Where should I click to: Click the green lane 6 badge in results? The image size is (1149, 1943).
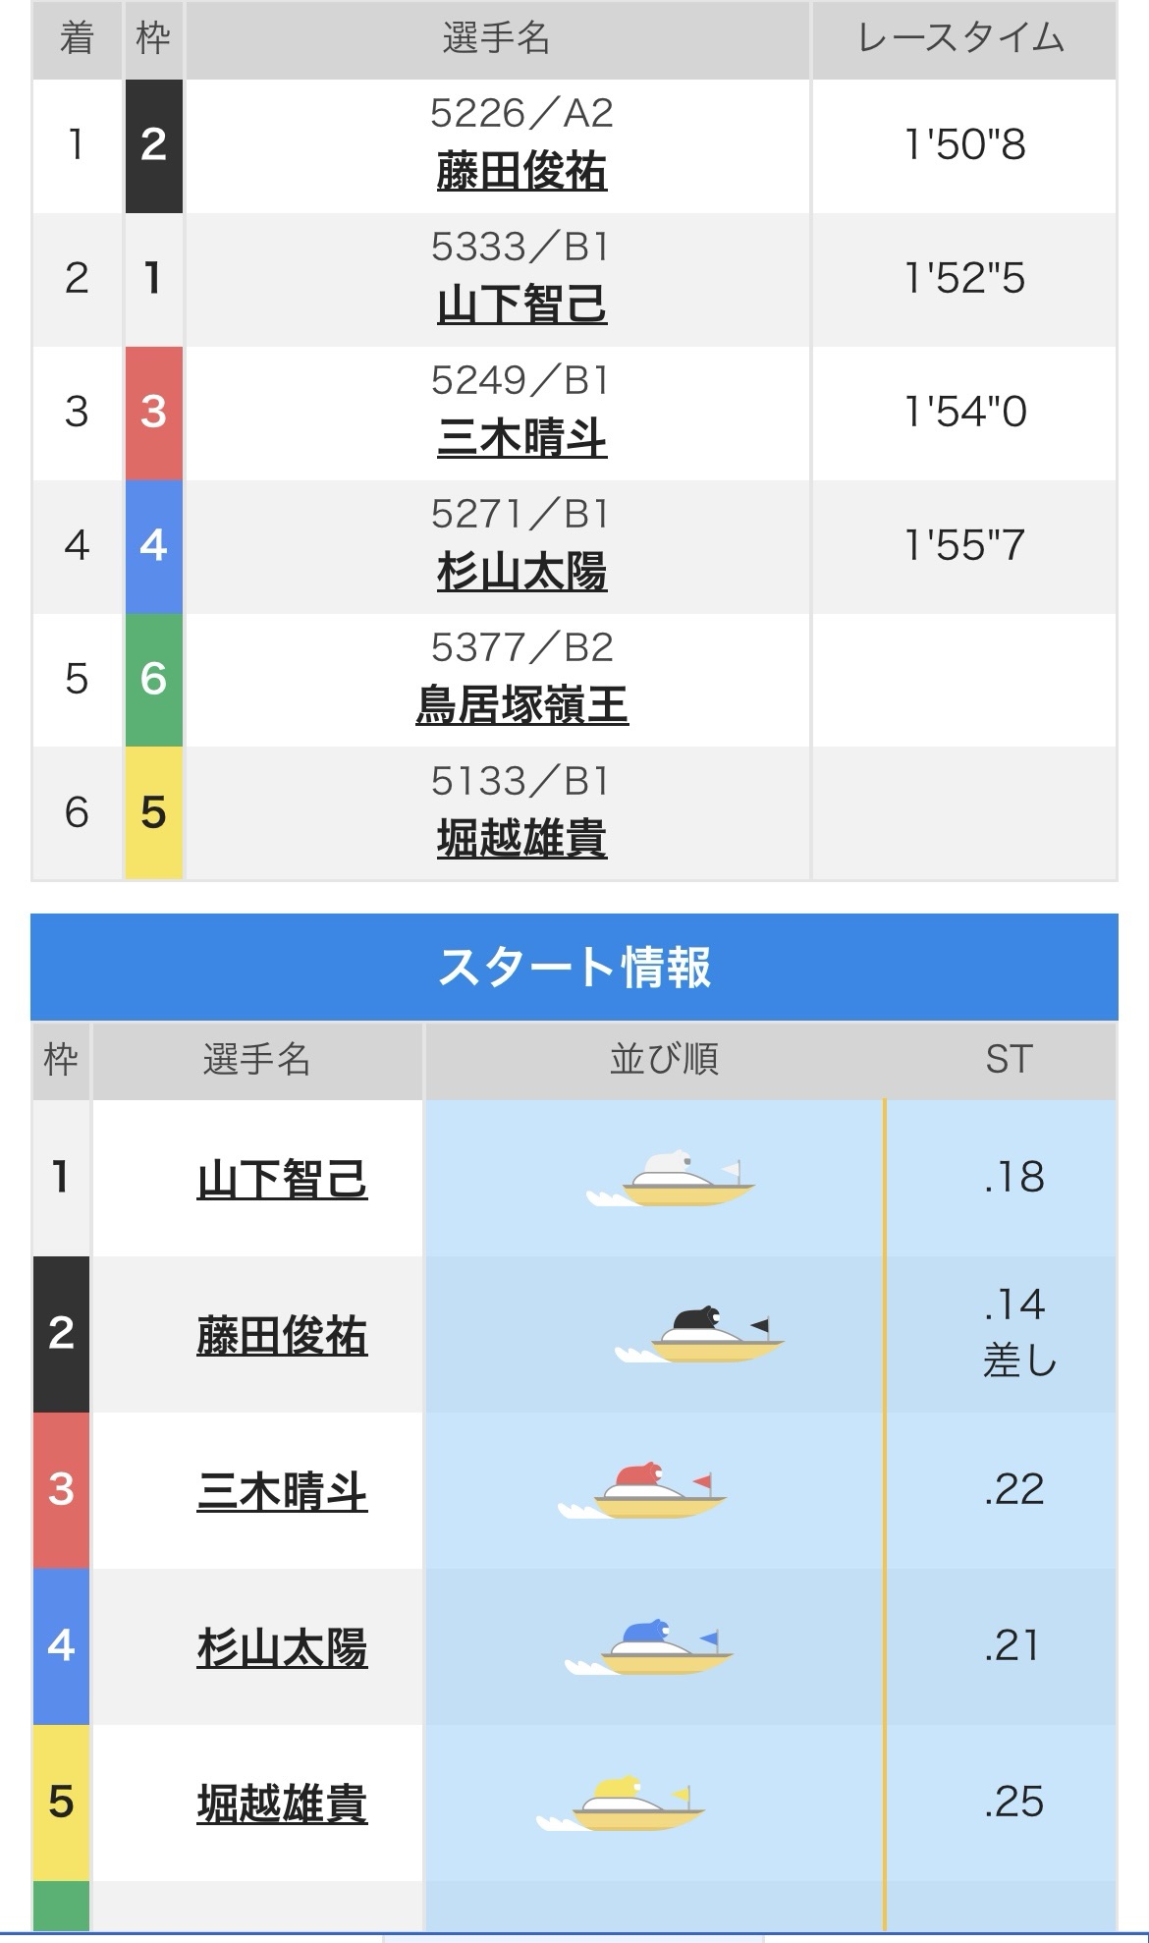[x=153, y=680]
